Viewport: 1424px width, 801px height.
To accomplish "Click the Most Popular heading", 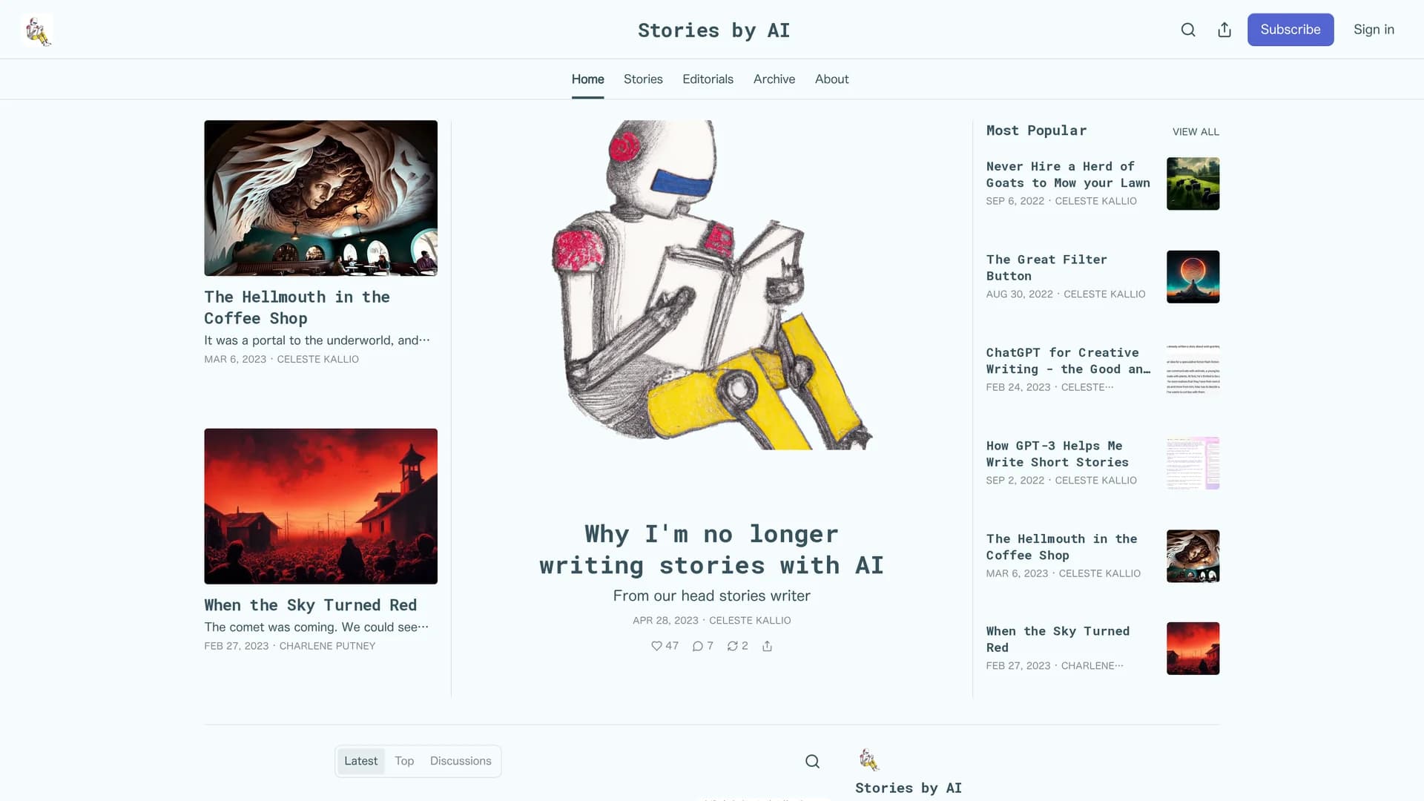I will (1036, 131).
